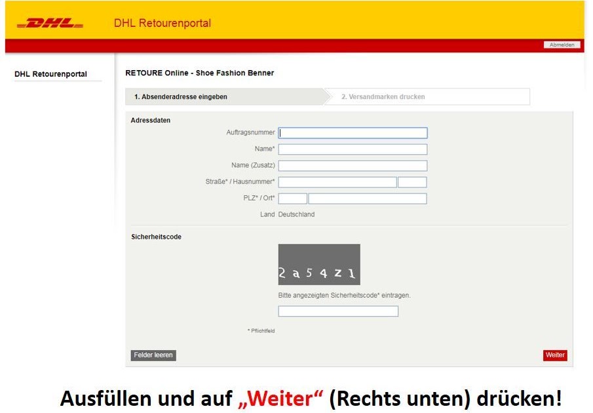Focus the Sicherheitscode entry field
This screenshot has width=593, height=413.
(338, 311)
